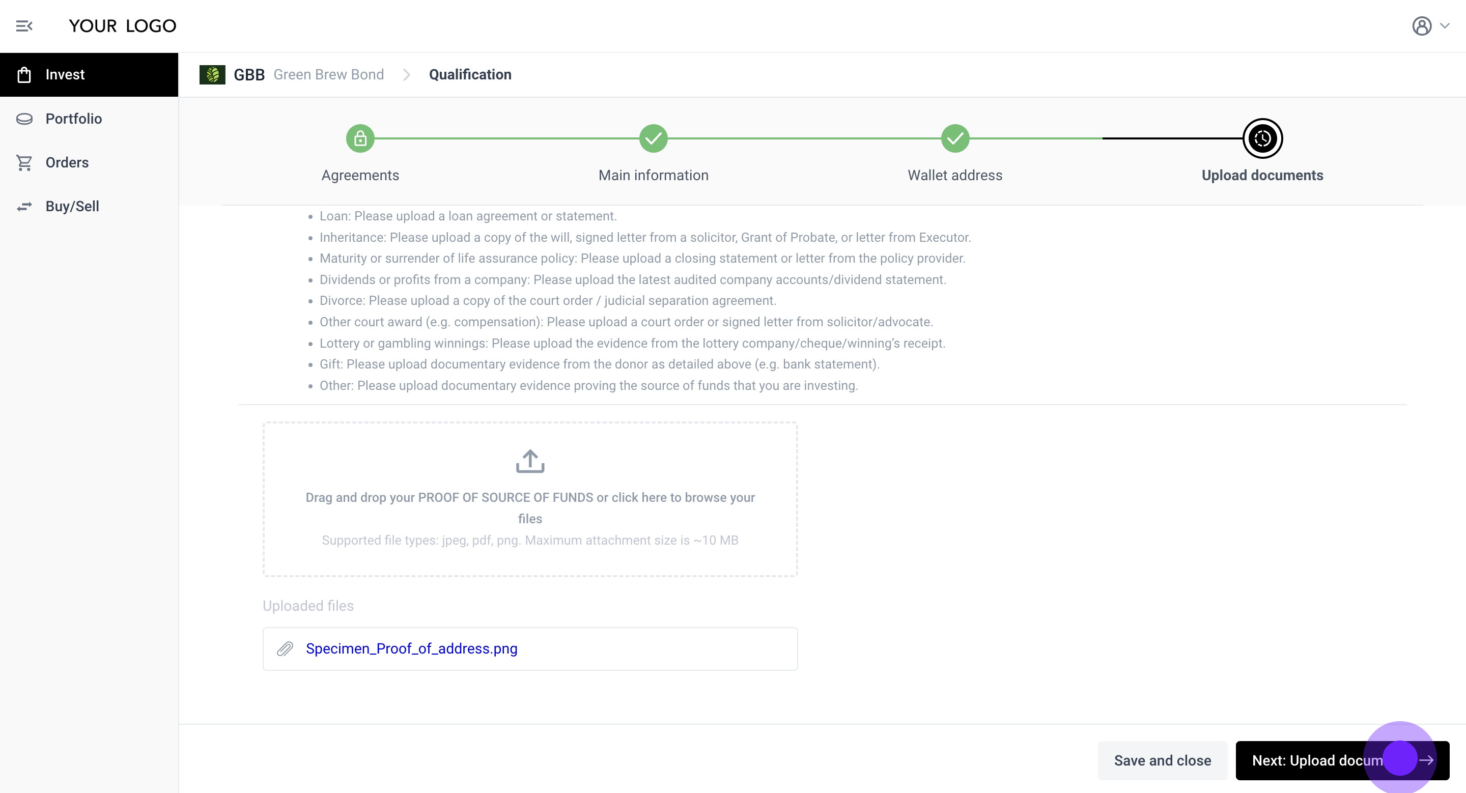Go to the Main information checkmark step

point(653,138)
